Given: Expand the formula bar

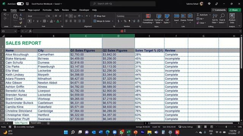Looking at the screenshot, I should click(x=240, y=31).
